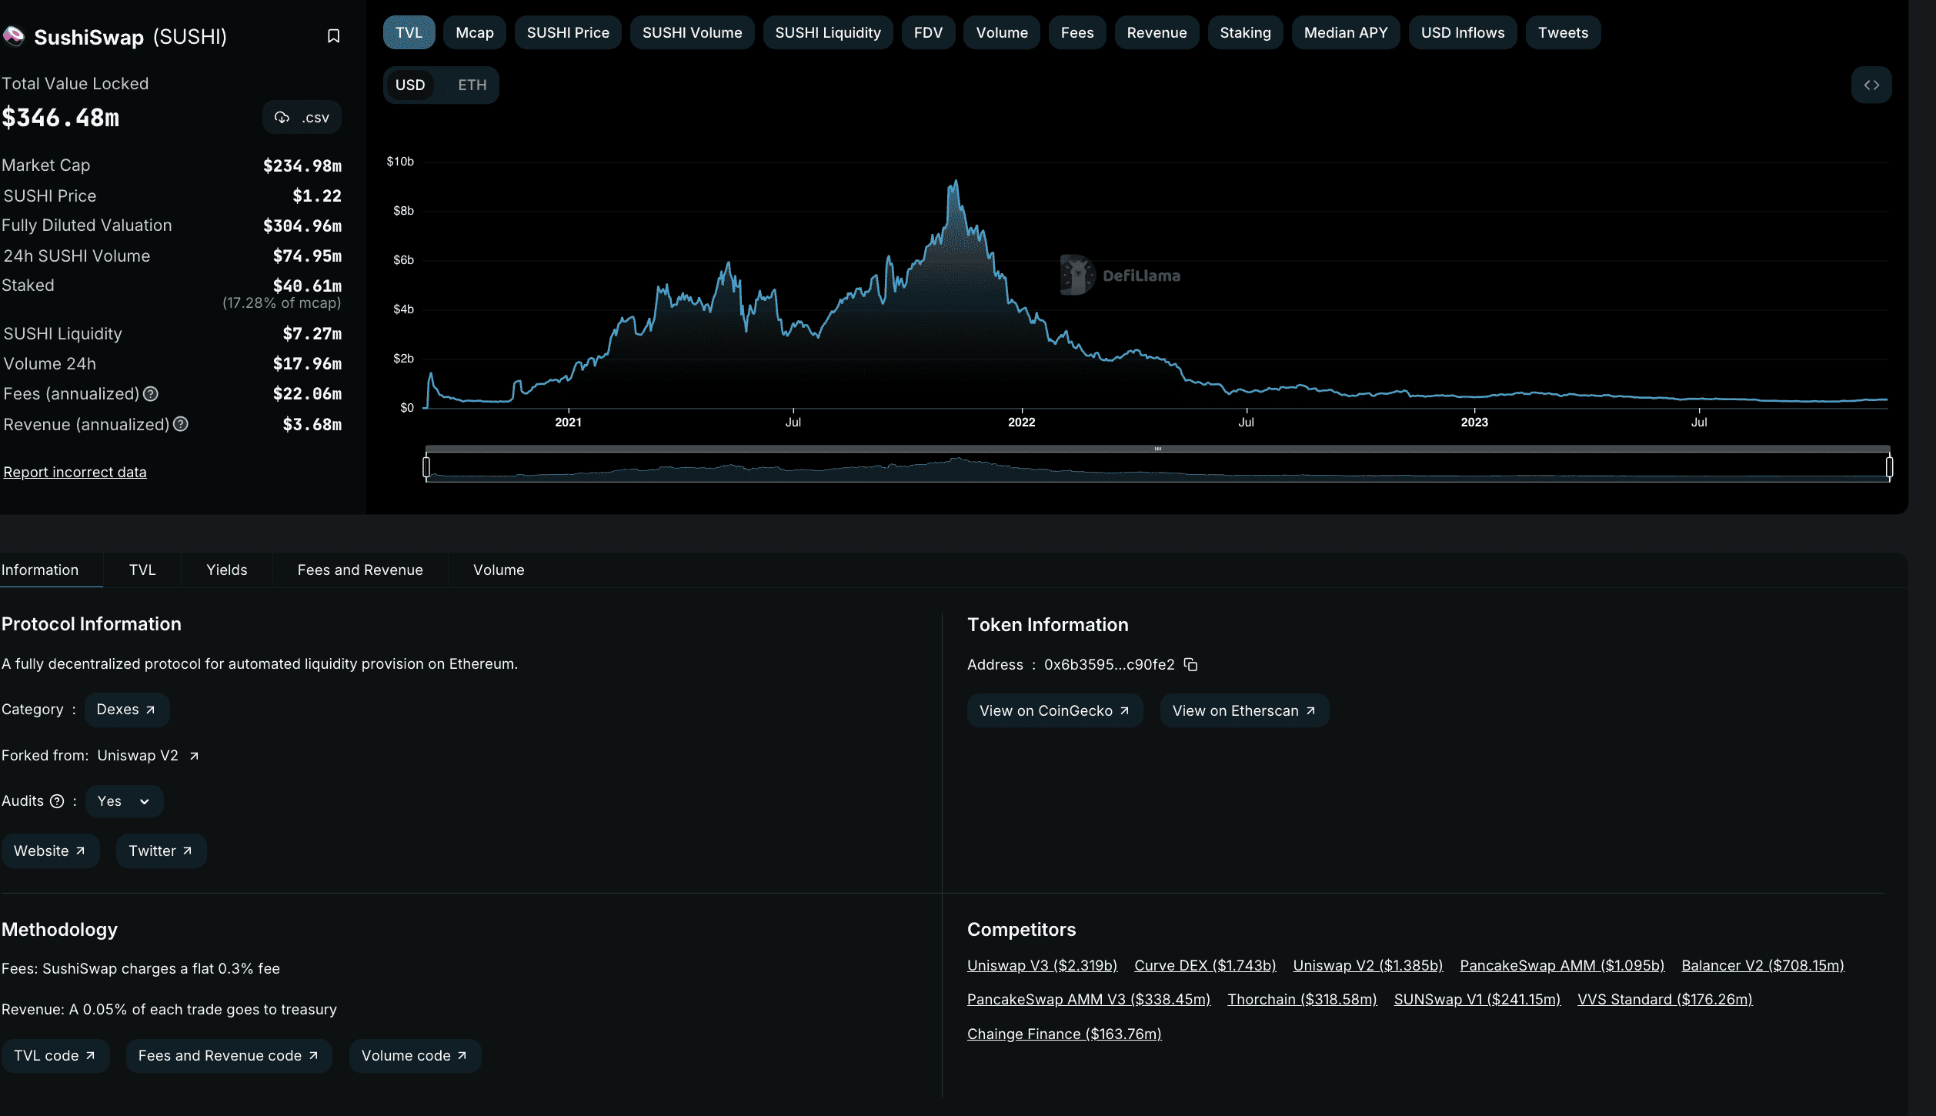The image size is (1936, 1116).
Task: Click the Dexes category tag
Action: pos(126,710)
